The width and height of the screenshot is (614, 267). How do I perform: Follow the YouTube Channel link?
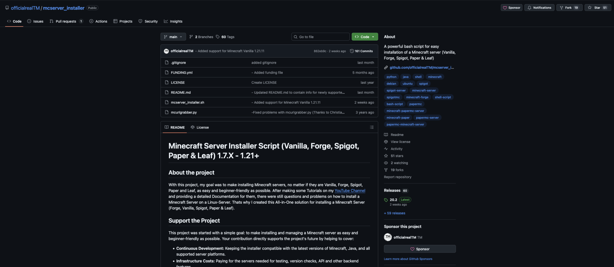[350, 191]
